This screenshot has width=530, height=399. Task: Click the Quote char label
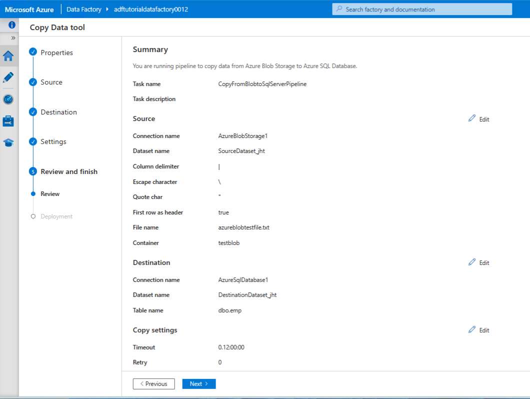(x=147, y=197)
